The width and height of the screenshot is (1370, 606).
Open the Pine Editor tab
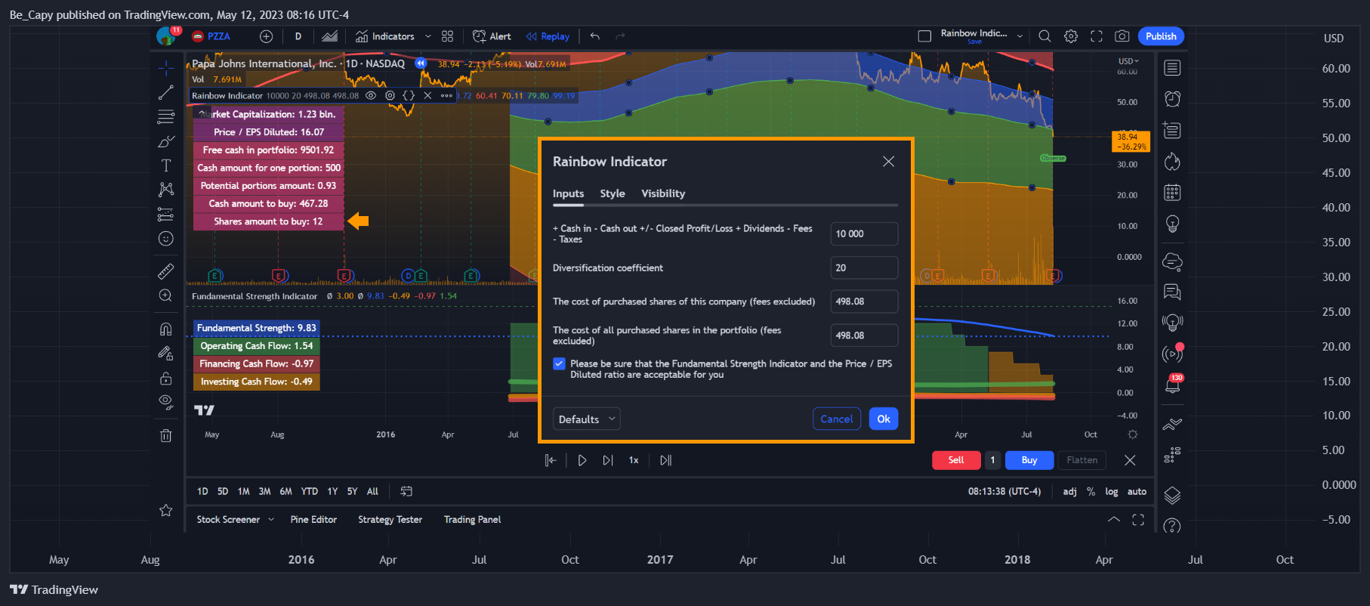click(313, 520)
